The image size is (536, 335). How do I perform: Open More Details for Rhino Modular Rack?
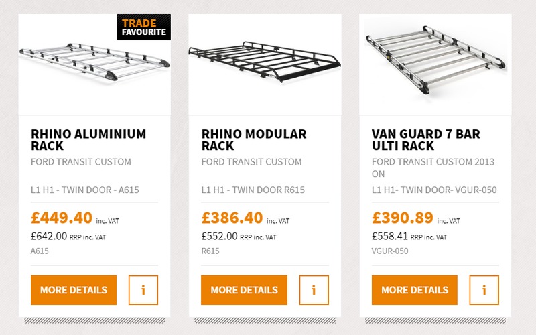(244, 290)
